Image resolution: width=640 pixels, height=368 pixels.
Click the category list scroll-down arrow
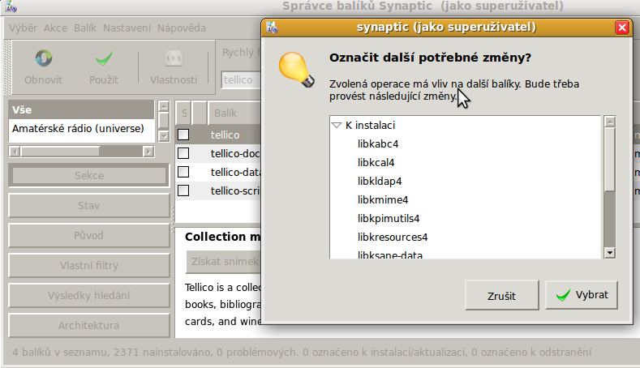pyautogui.click(x=164, y=136)
